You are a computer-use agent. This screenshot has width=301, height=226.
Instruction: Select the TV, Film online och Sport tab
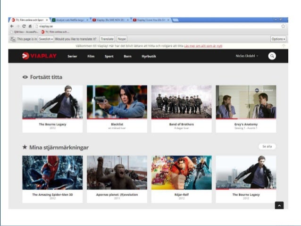[30, 20]
